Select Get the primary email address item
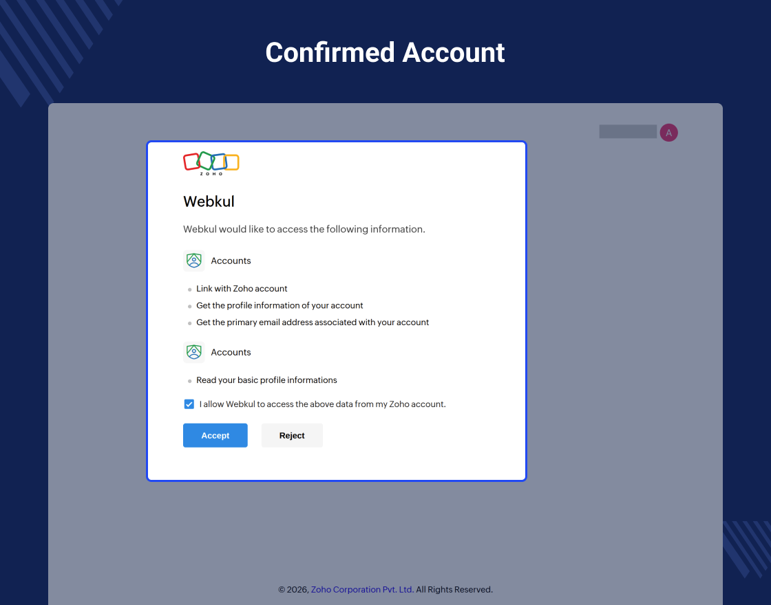771x605 pixels. 313,322
